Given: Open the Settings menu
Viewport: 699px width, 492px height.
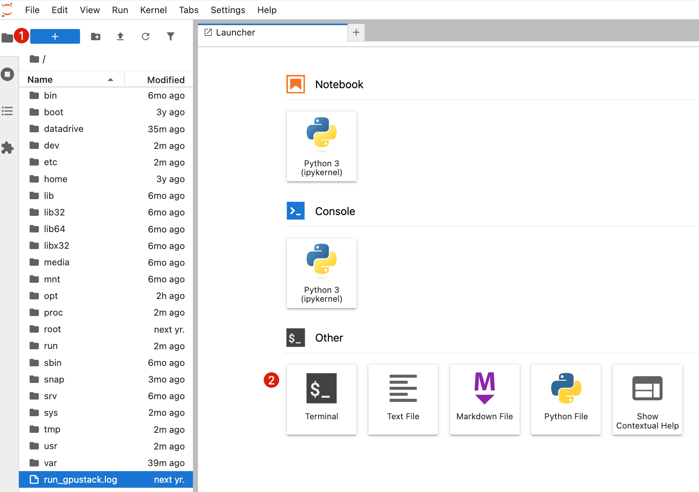Looking at the screenshot, I should (228, 10).
